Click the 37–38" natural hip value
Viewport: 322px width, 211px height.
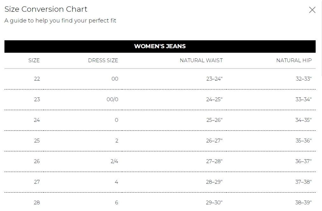(304, 182)
